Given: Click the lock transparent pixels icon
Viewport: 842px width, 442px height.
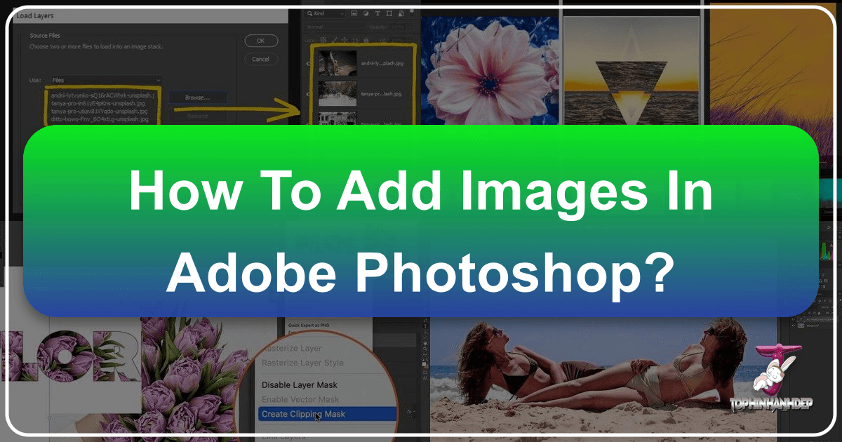Looking at the screenshot, I should (x=323, y=41).
